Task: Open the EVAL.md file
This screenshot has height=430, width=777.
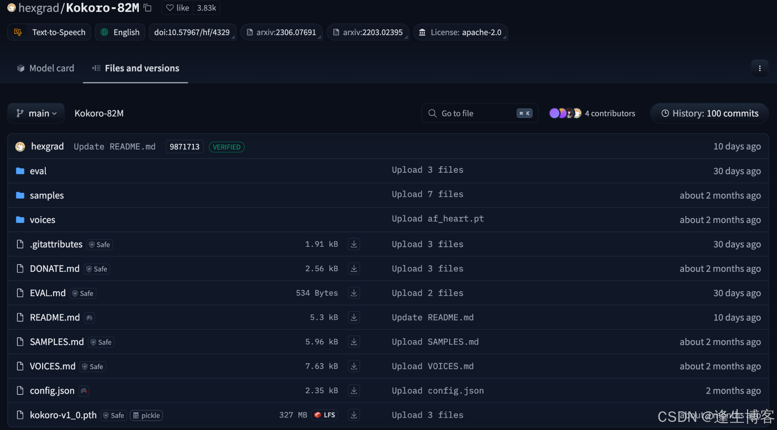Action: [48, 293]
